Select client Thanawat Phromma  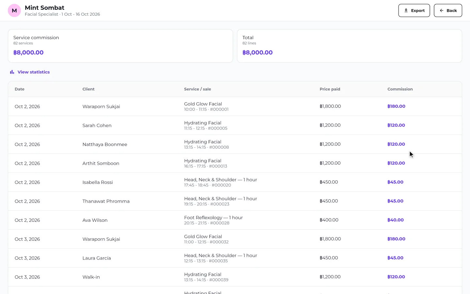coord(106,201)
